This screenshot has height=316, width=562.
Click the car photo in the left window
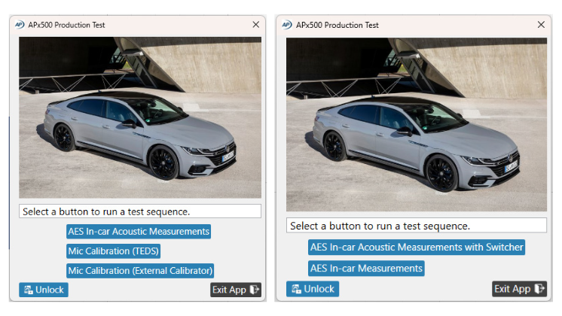(x=140, y=117)
